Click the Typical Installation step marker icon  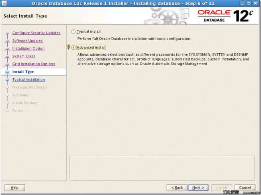tap(7, 80)
